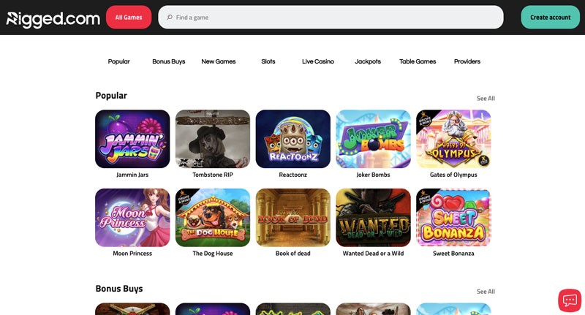Go to the Live Casino category

click(318, 61)
